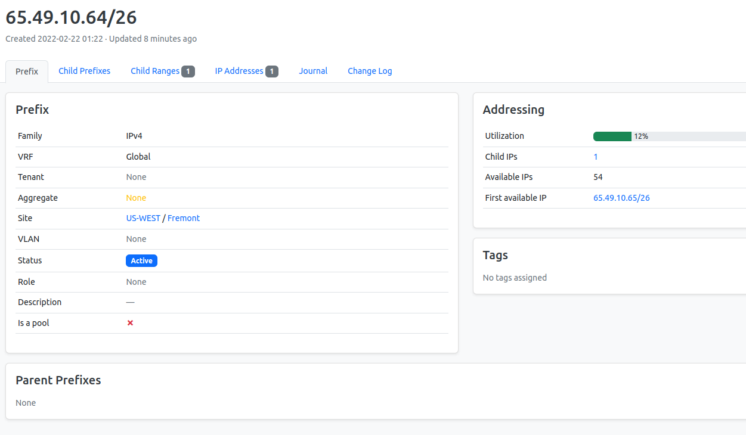
Task: Click the red X icon on Is a pool row
Action: click(129, 322)
